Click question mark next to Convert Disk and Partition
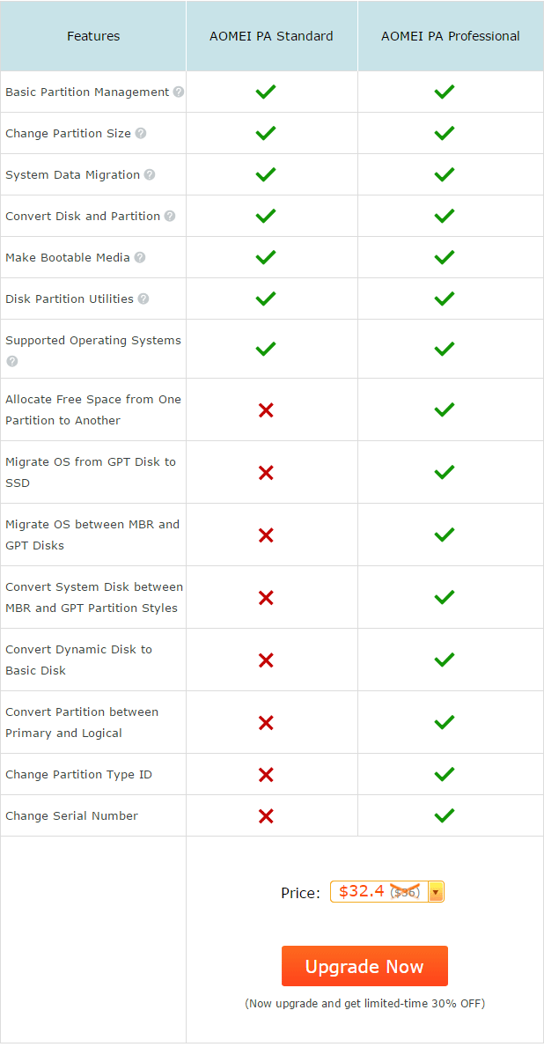Screen dimensions: 544x1047 [170, 217]
